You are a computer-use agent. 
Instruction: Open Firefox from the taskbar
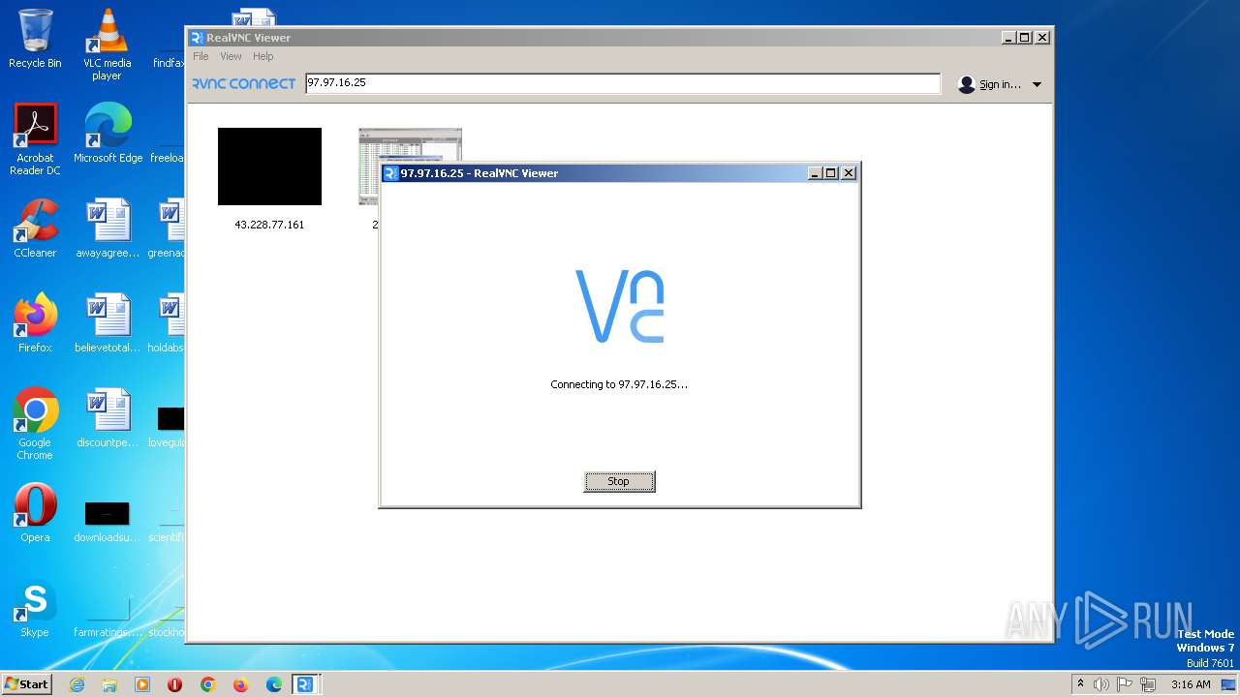[240, 684]
